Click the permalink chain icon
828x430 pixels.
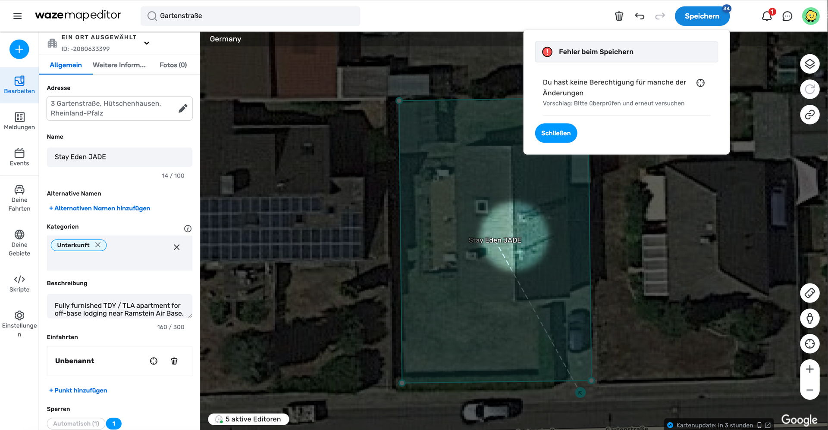click(x=809, y=115)
